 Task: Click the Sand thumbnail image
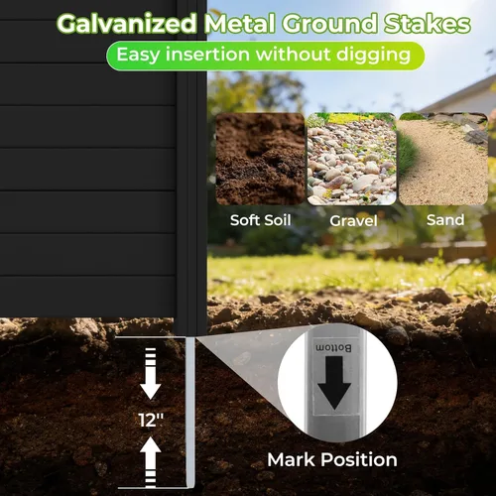[443, 159]
